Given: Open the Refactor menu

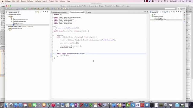Looking at the screenshot, I should (x=30, y=1).
